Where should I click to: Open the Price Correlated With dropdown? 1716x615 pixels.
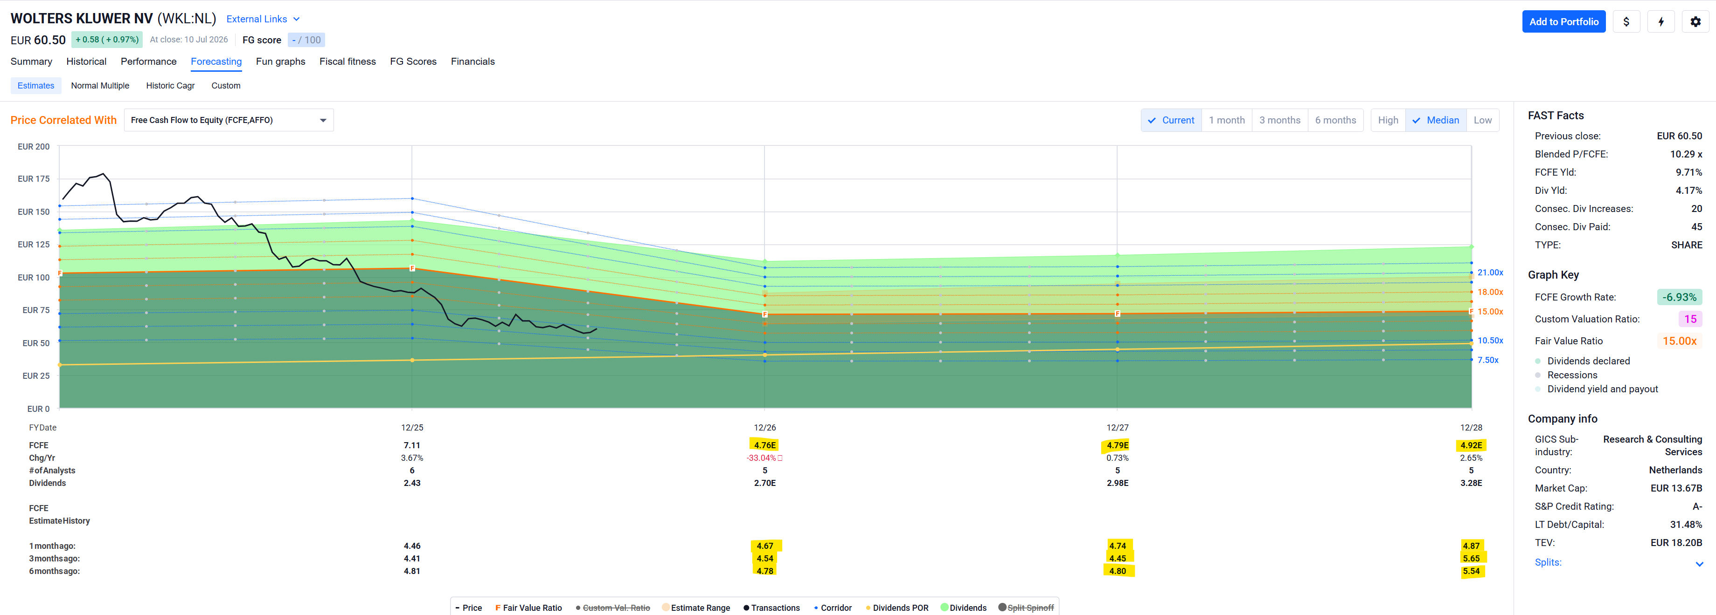[x=229, y=121]
